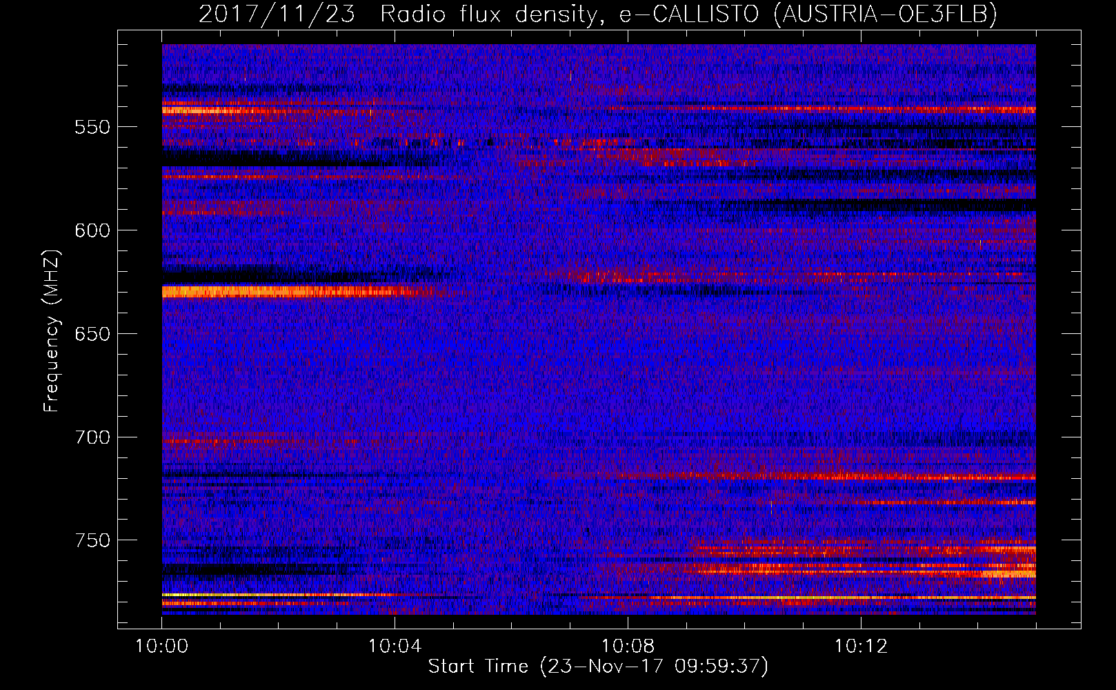Viewport: 1116px width, 690px height.
Task: Click the 700 frequency tick label
Action: [92, 437]
